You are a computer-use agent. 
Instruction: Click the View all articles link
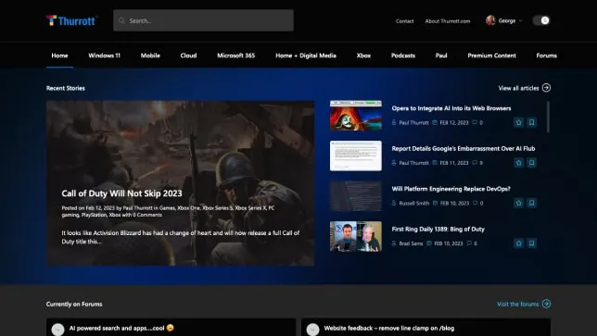click(518, 88)
